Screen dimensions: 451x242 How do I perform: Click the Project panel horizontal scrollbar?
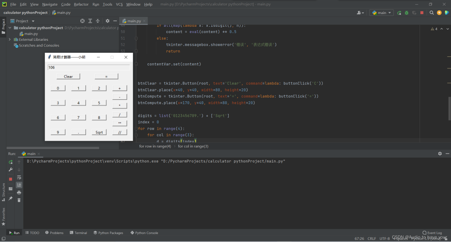click(x=53, y=148)
